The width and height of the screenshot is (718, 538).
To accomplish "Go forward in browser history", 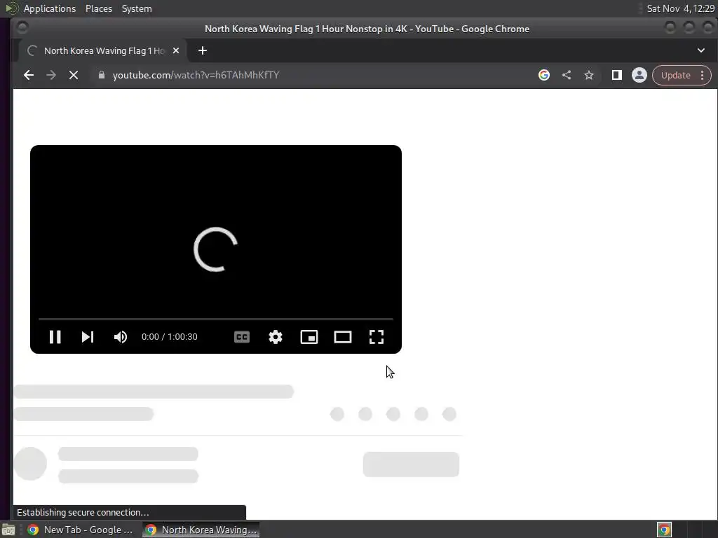I will [x=50, y=75].
